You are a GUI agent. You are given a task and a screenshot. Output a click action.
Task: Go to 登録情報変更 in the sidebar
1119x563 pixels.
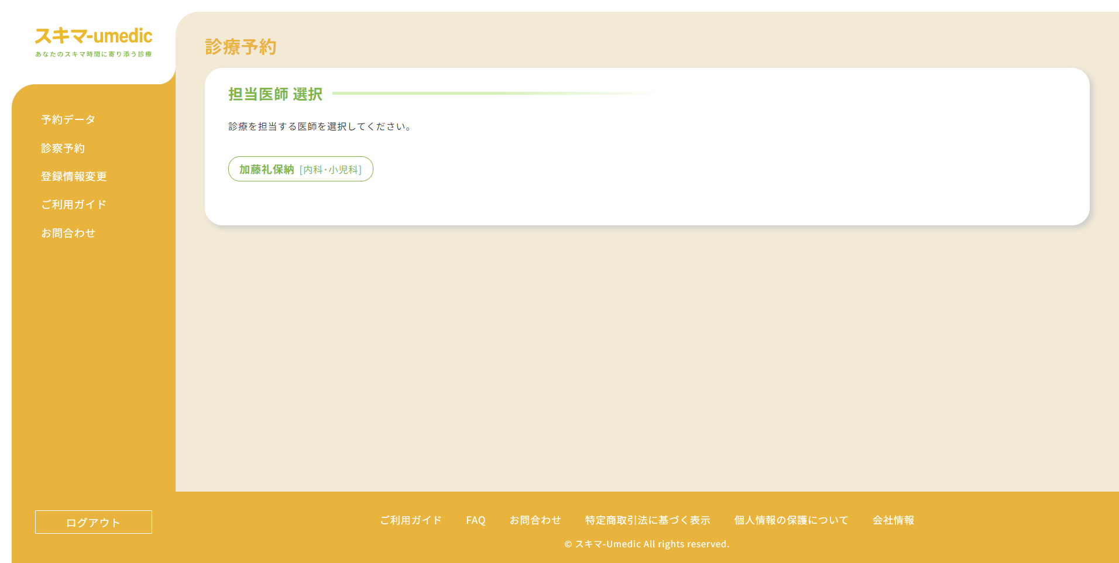(73, 176)
